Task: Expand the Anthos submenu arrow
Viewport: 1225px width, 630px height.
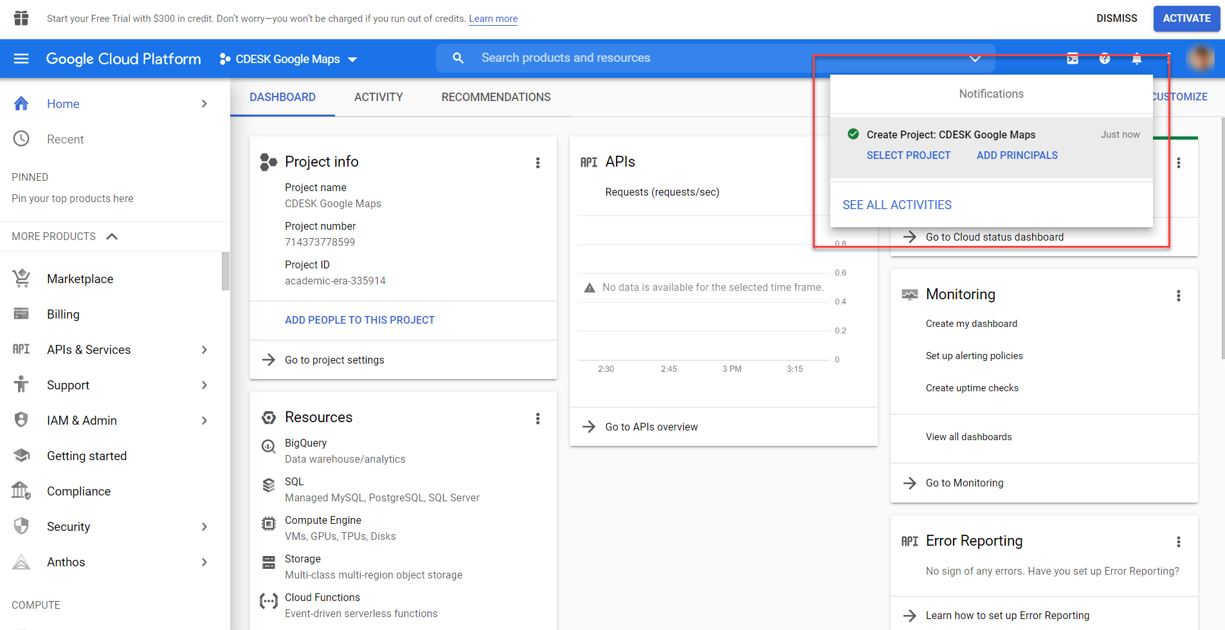Action: 204,562
